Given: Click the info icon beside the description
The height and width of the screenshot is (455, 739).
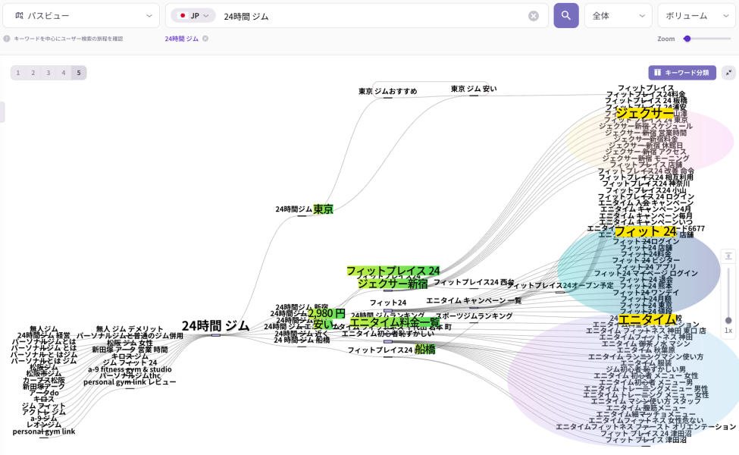Looking at the screenshot, I should point(7,39).
